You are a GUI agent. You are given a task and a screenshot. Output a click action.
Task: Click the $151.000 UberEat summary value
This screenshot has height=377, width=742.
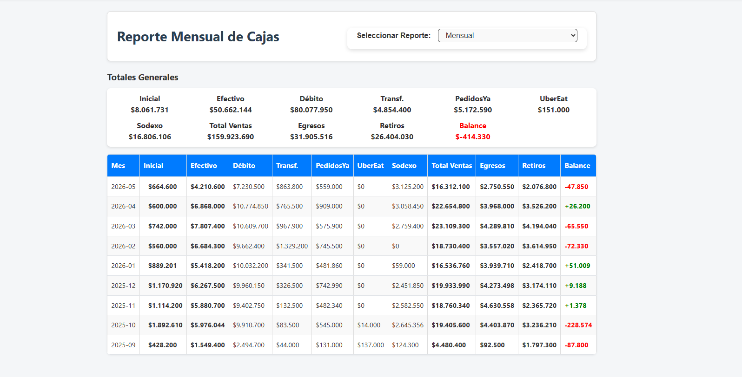[x=554, y=110]
